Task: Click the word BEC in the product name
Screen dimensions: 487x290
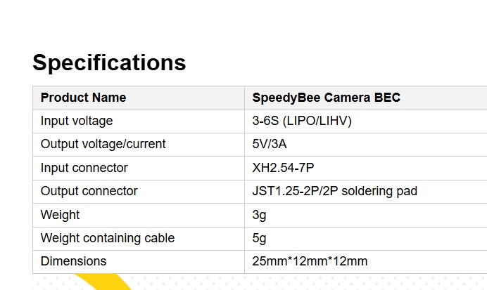Action: [x=386, y=98]
